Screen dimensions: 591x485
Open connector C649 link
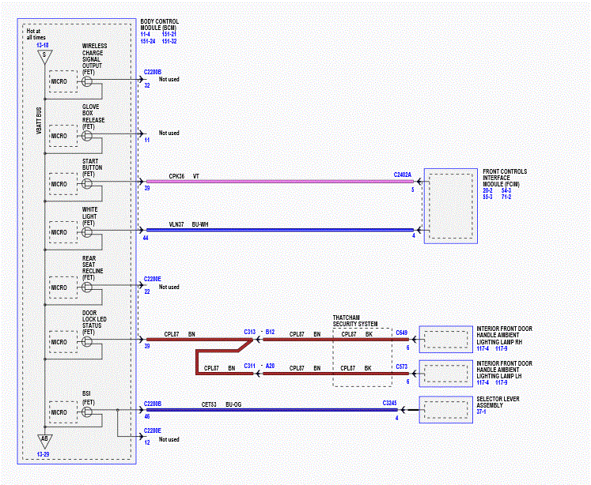pyautogui.click(x=402, y=333)
